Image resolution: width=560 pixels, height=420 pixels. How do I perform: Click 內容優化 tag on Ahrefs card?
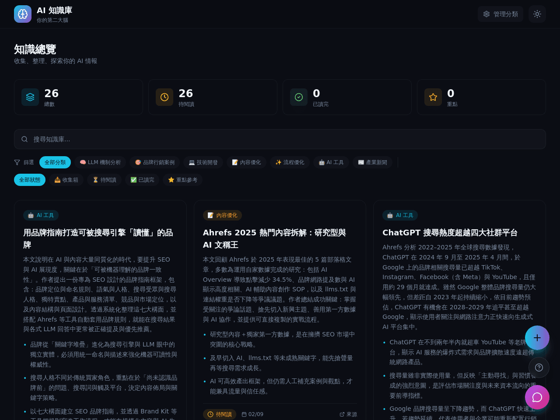(222, 215)
